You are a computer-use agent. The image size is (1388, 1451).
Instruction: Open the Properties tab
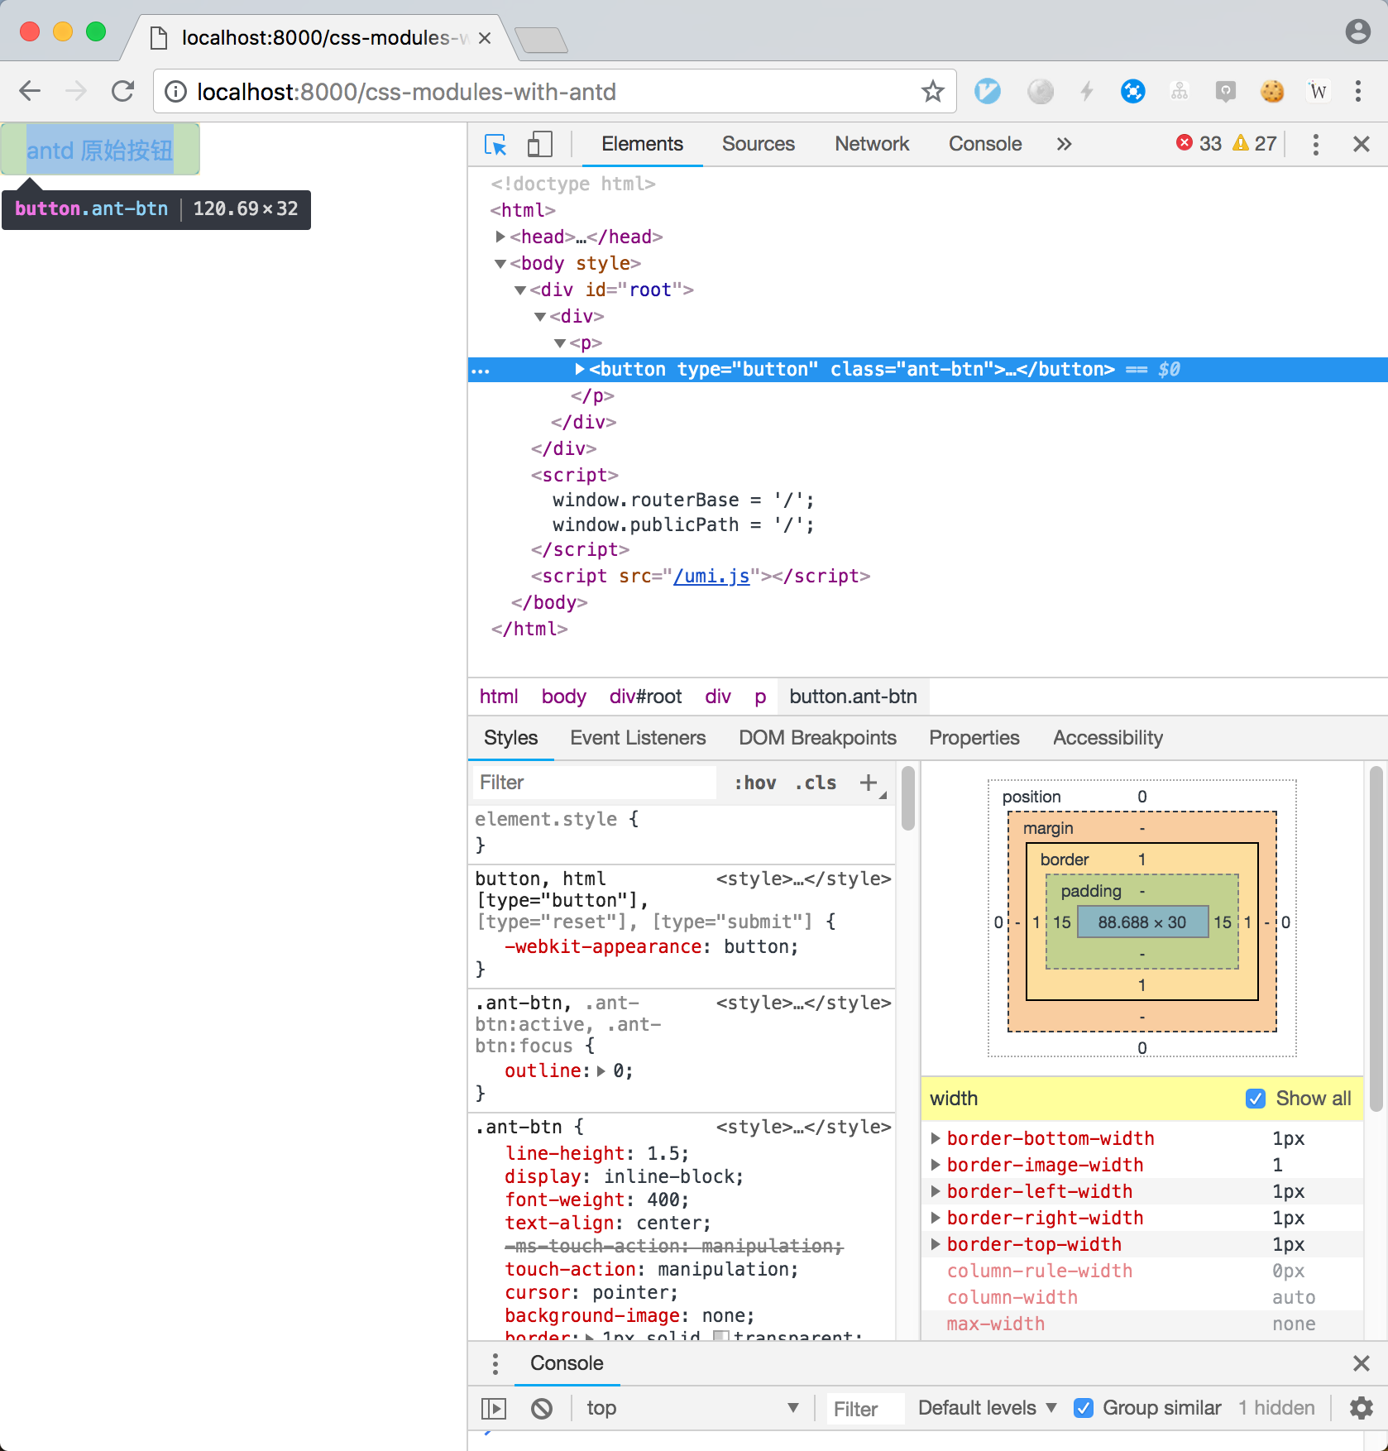pyautogui.click(x=974, y=738)
